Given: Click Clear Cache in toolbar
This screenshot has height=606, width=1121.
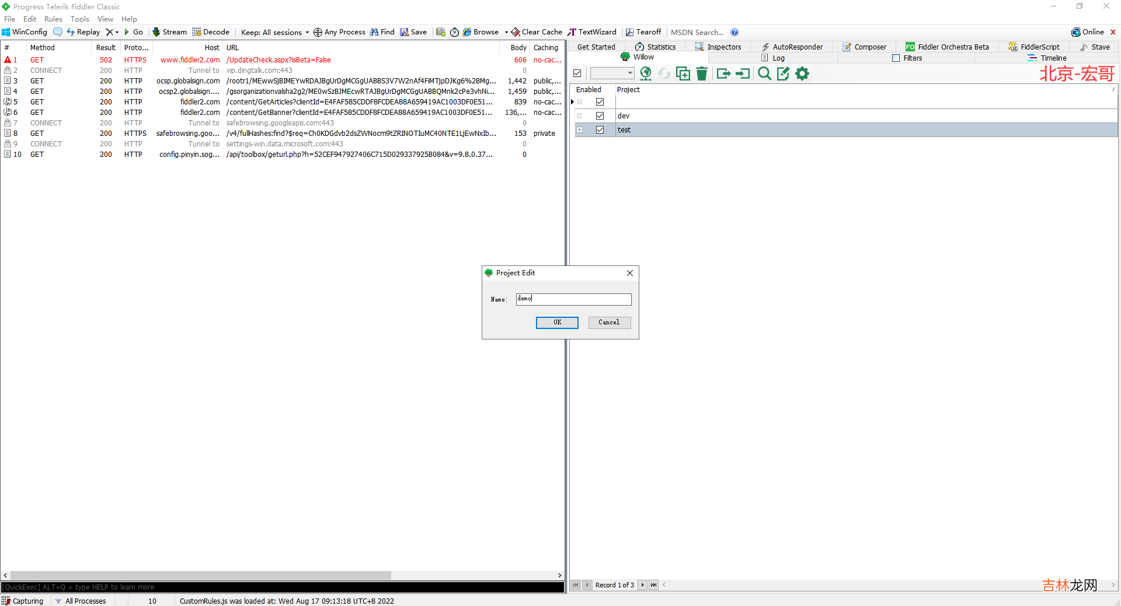Looking at the screenshot, I should 537,32.
